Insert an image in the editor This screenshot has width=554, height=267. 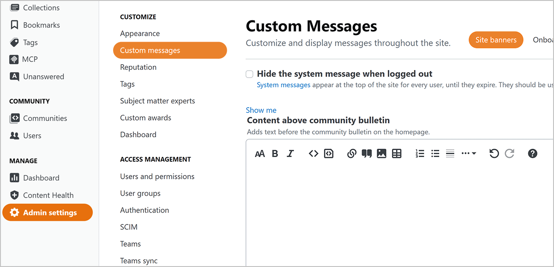coord(381,154)
